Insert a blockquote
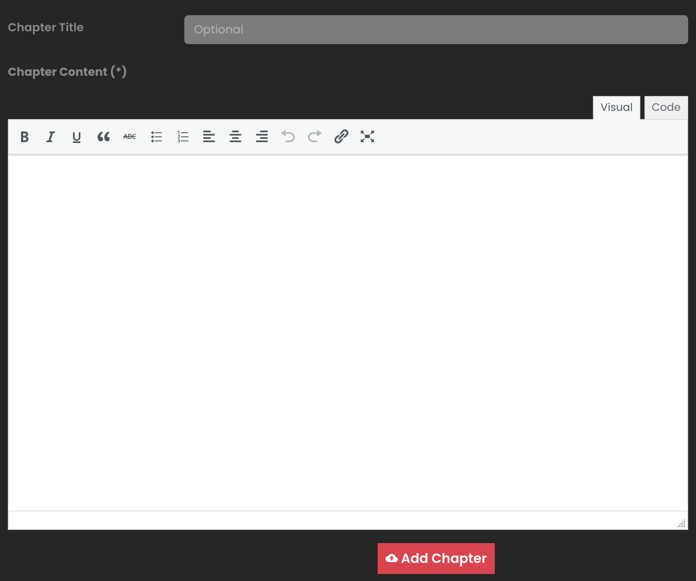This screenshot has height=581, width=696. pos(103,136)
